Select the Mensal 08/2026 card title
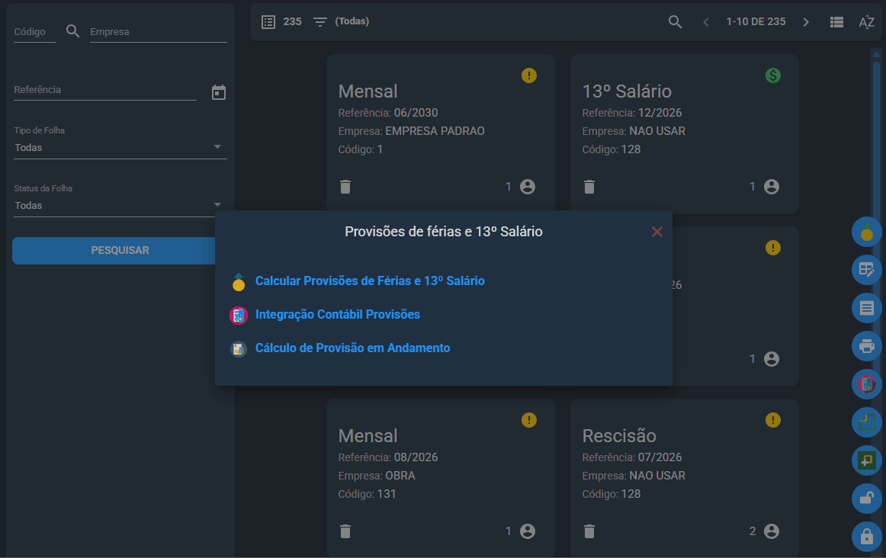Screen dimensions: 886x558 (368, 436)
